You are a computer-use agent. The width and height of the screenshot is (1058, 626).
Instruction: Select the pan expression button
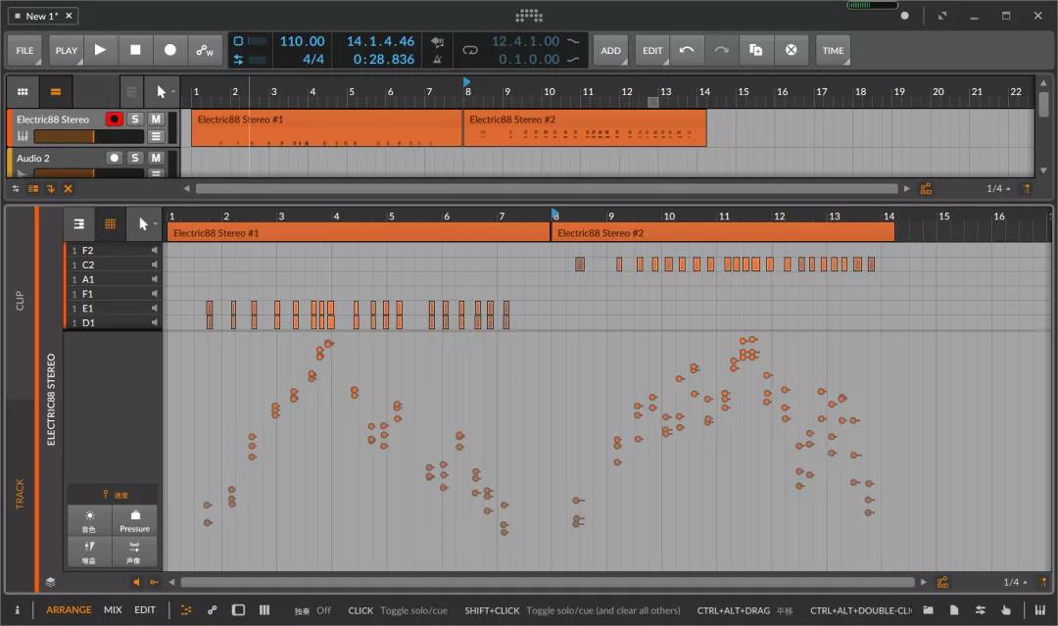135,552
